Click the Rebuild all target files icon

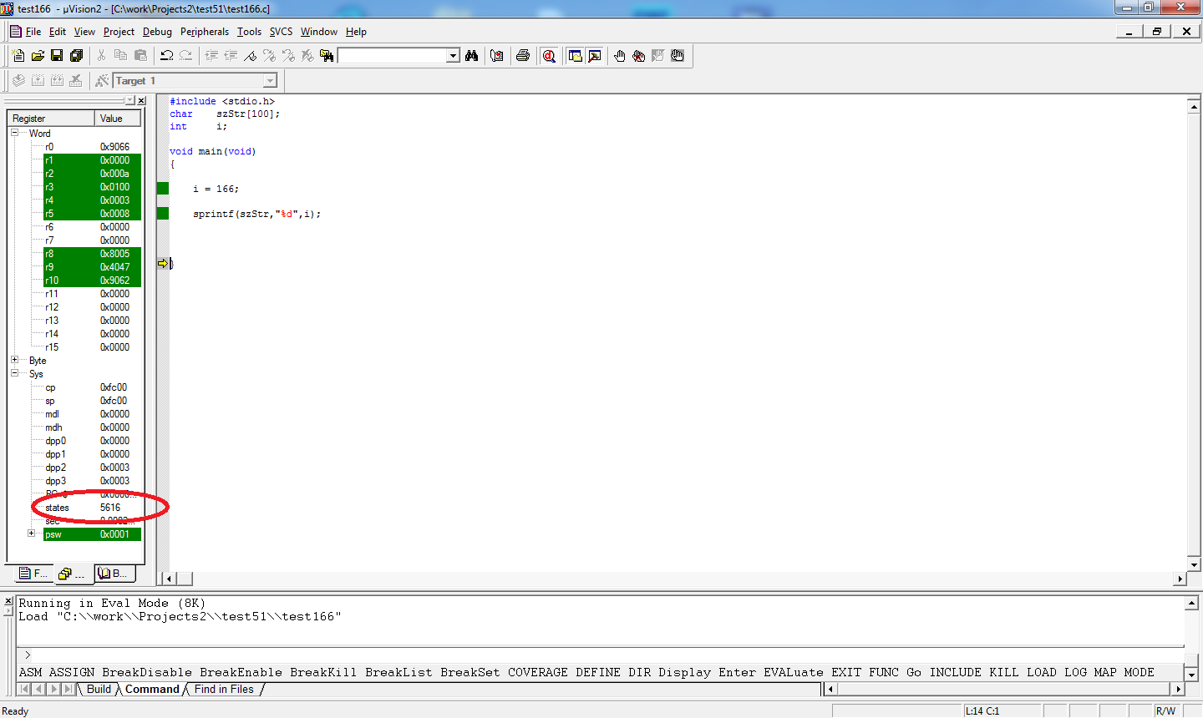[57, 81]
